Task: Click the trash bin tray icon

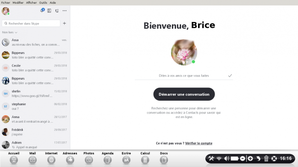Action: point(266,158)
